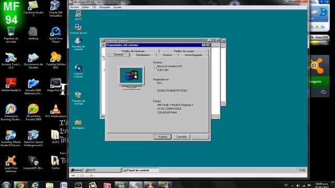335x188 pixels.
Task: Open the CD menu in Virtual PC
Action: [94, 7]
